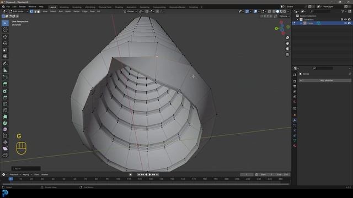The image size is (353, 198).
Task: Click the current frame number field
Action: tap(247, 174)
